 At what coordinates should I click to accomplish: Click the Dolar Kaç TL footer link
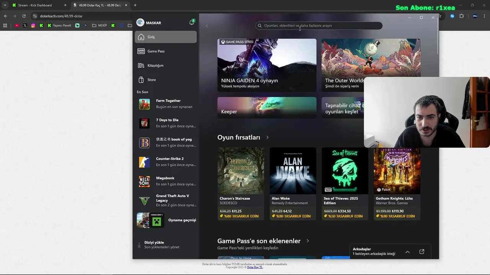tap(255, 267)
